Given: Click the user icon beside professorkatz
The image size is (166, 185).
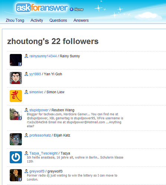Looking at the screenshot, I should tap(26, 135).
